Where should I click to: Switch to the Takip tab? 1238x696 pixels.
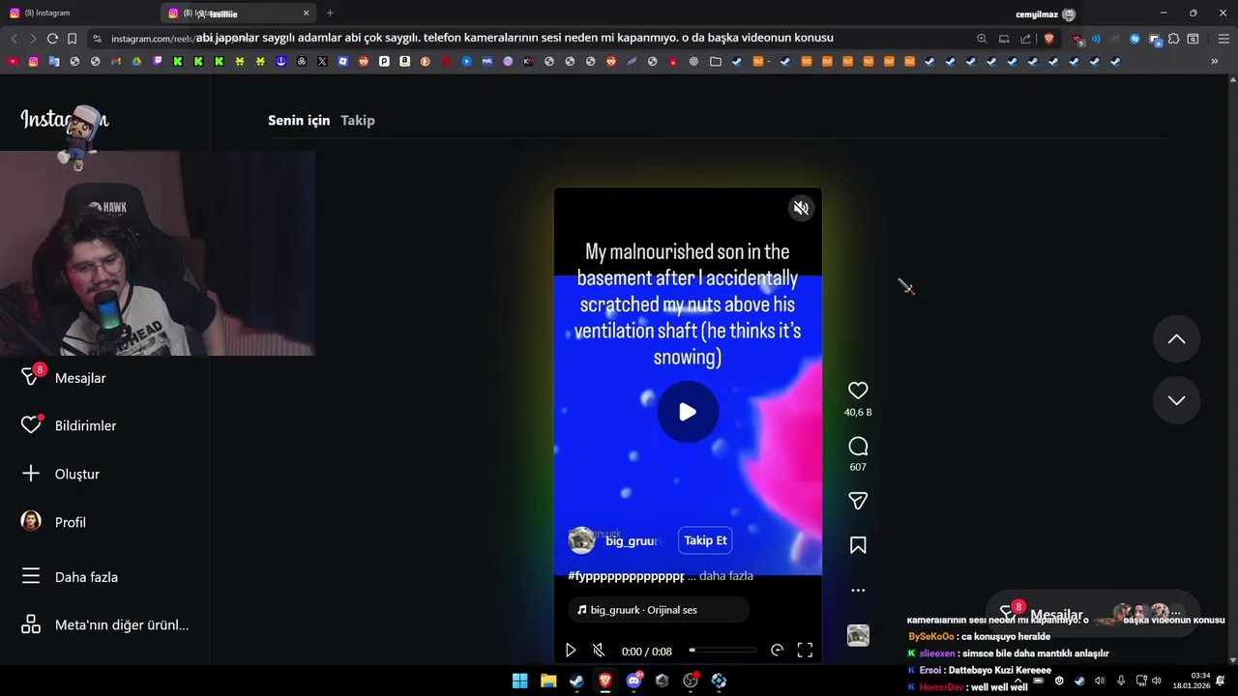click(x=358, y=120)
